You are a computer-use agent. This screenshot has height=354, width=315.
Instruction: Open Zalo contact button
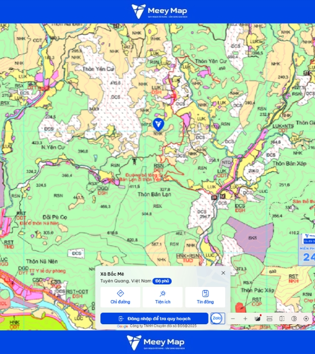218,318
